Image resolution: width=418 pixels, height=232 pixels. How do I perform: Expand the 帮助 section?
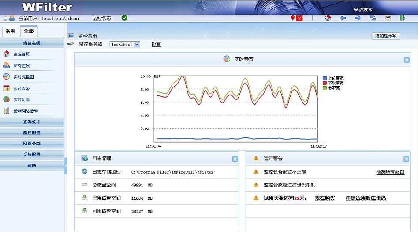click(32, 165)
